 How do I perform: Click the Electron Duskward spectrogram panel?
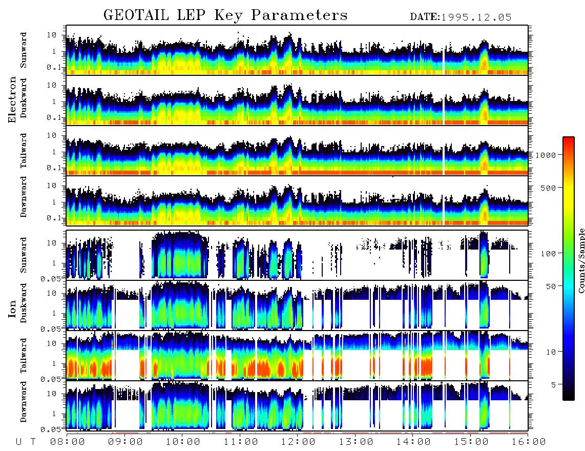point(297,100)
